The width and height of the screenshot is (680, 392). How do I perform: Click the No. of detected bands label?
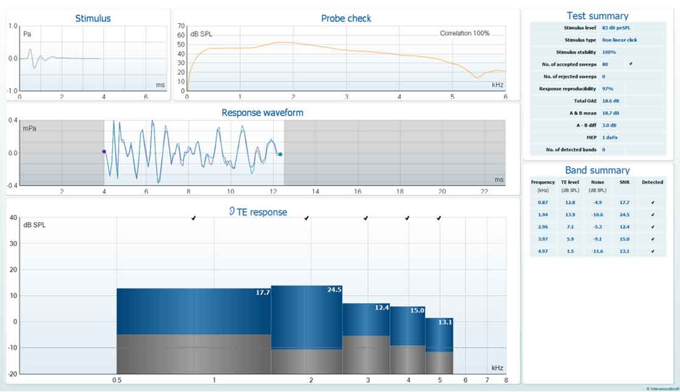pyautogui.click(x=571, y=150)
